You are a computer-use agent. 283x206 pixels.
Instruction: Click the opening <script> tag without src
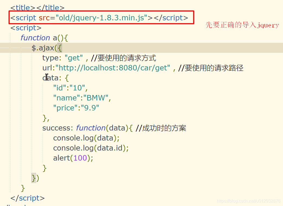(x=26, y=28)
